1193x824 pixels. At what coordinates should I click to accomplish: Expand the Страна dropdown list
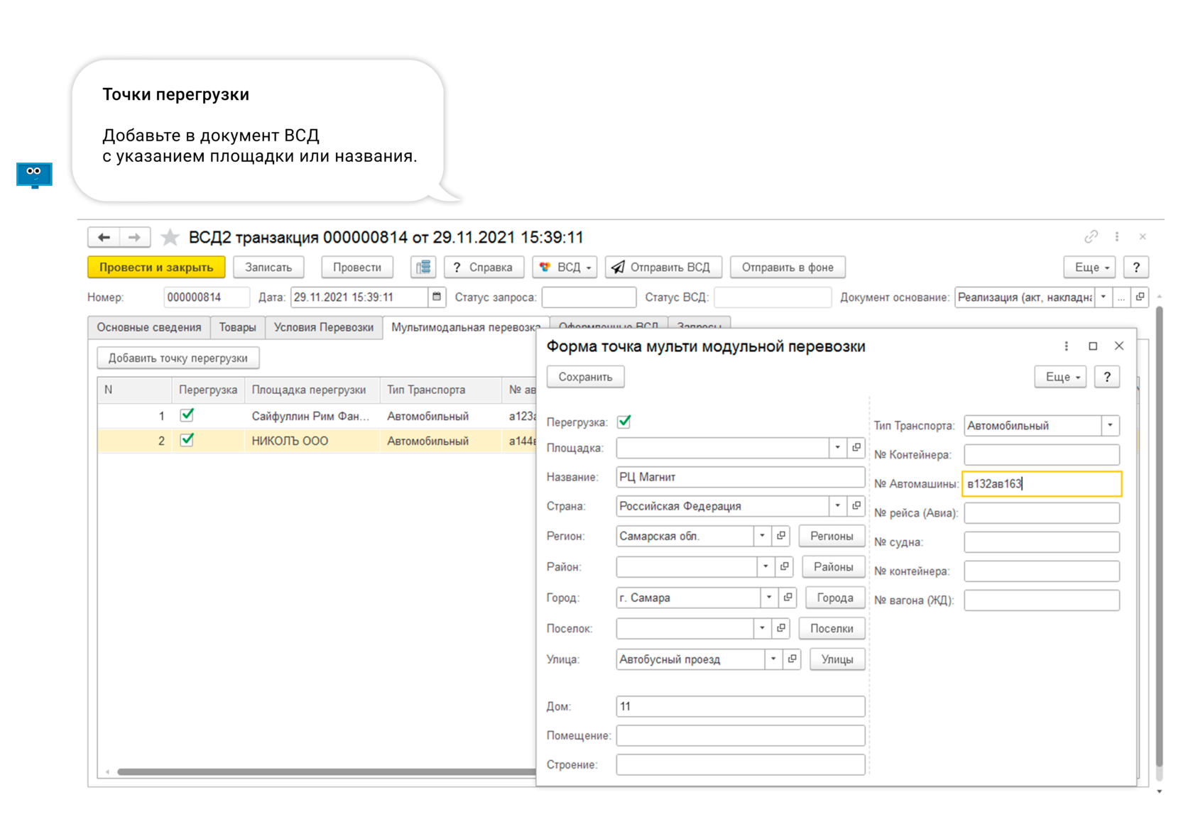click(838, 505)
